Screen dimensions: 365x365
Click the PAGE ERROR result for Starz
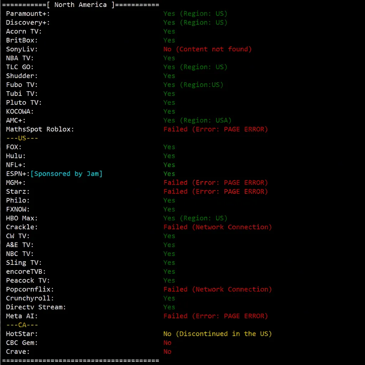pos(216,191)
